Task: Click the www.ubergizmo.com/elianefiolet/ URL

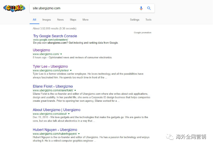Action: coord(53,90)
